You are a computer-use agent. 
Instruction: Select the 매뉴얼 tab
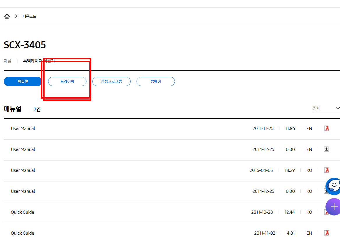[x=23, y=81]
